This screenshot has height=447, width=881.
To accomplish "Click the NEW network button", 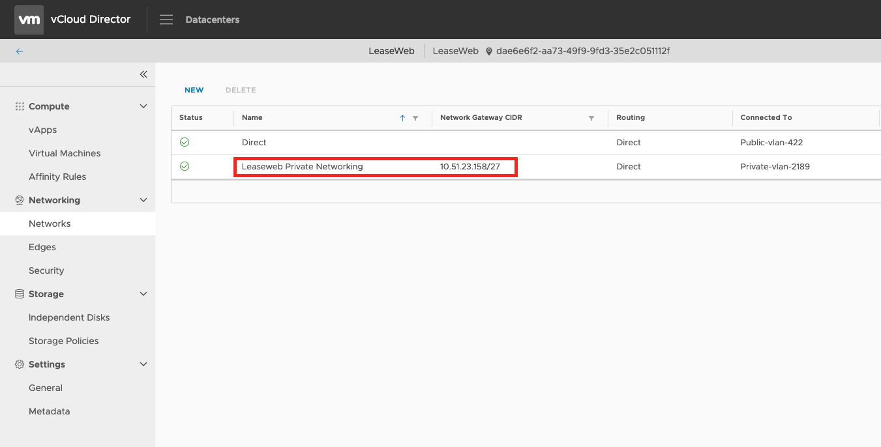I will coord(194,90).
